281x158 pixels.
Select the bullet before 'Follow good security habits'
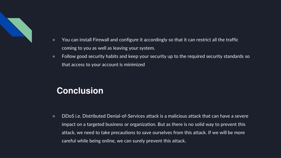click(x=54, y=57)
